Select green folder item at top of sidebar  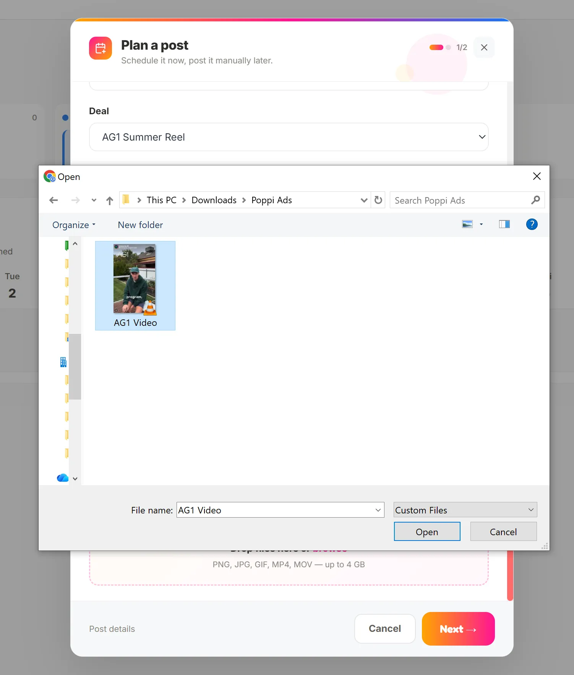pos(66,246)
